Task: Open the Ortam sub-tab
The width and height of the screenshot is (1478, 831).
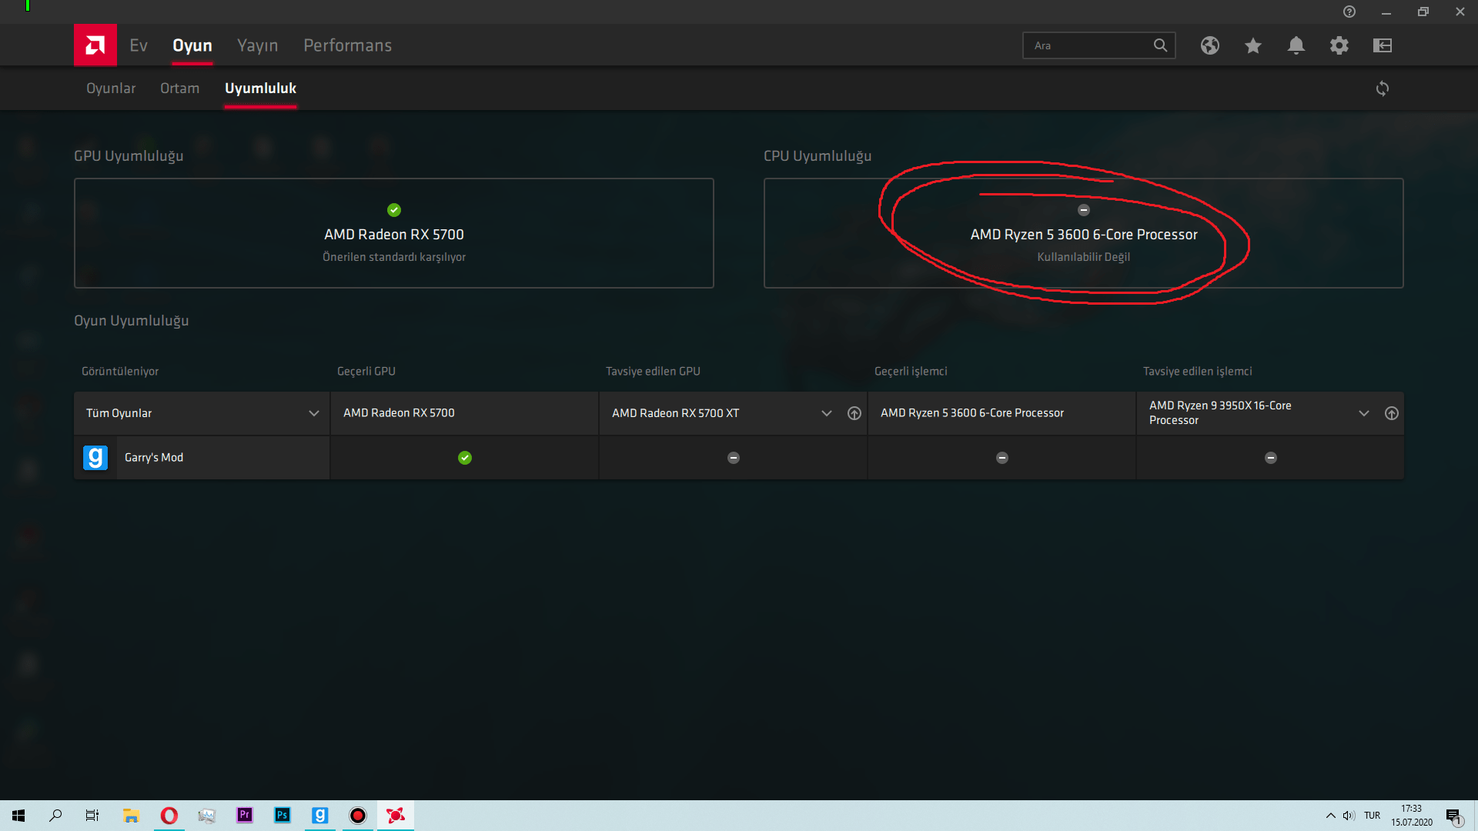Action: point(179,88)
